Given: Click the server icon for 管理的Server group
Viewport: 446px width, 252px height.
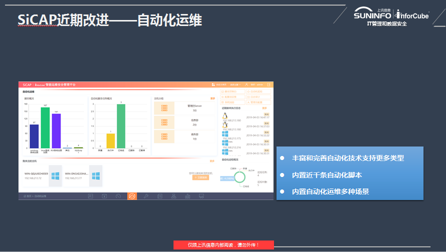Looking at the screenshot, I should (x=163, y=108).
